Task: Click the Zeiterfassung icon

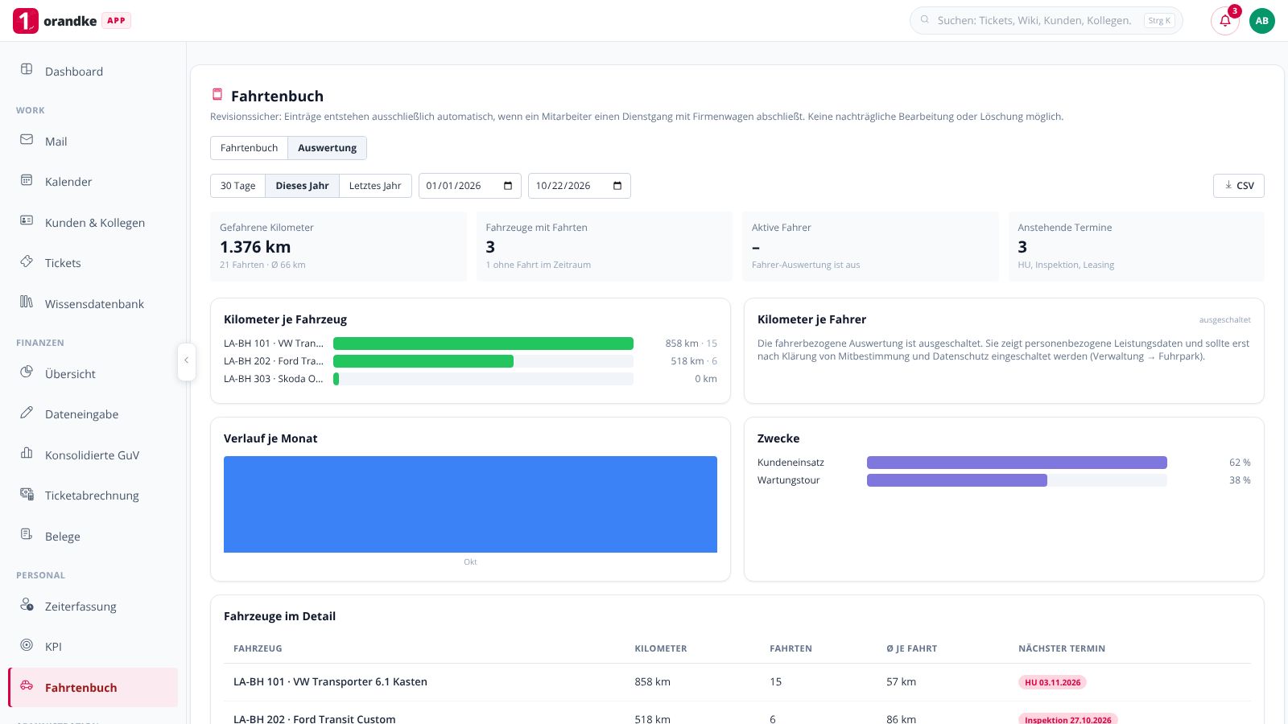Action: coord(27,604)
